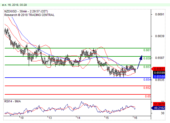Click the 0.6691 price axis label

pyautogui.click(x=160, y=14)
